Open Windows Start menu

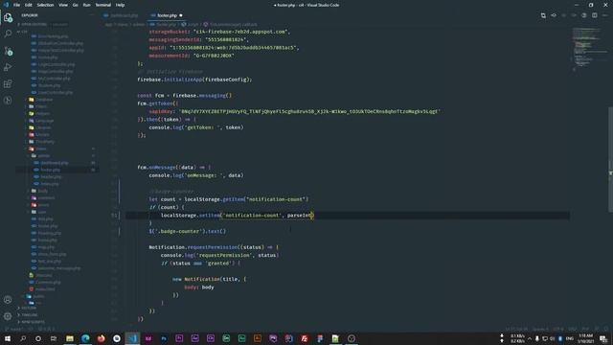tap(8, 338)
